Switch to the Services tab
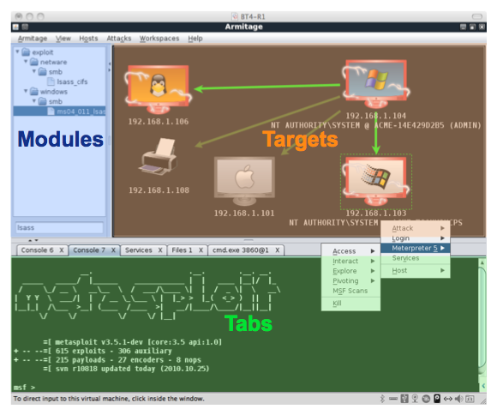This screenshot has width=497, height=415. point(139,250)
